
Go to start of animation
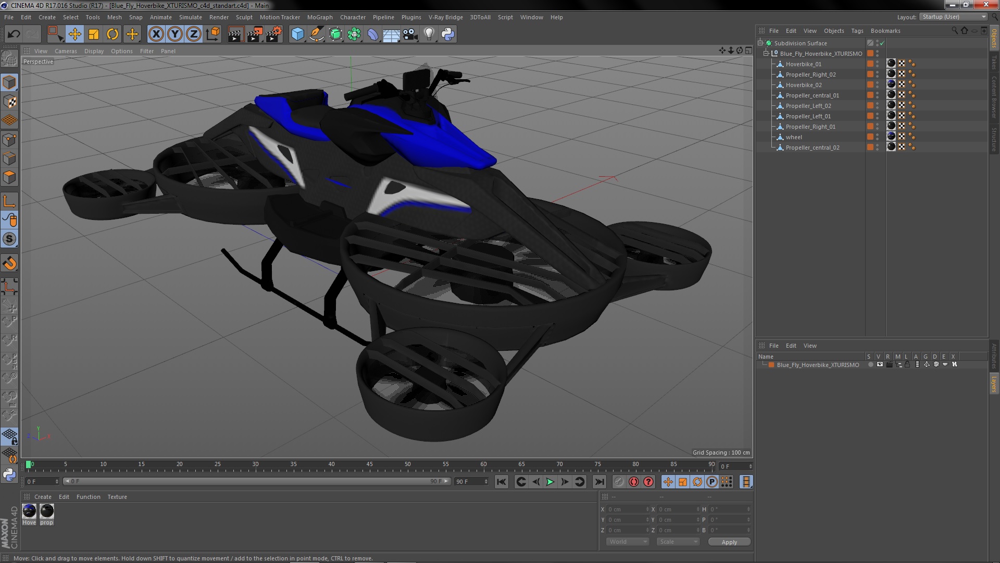501,482
